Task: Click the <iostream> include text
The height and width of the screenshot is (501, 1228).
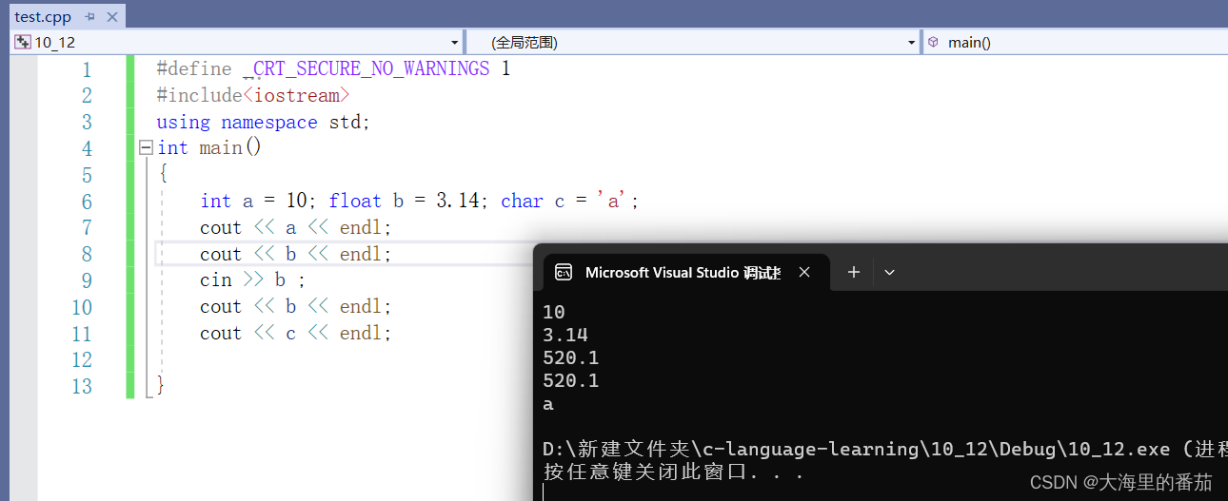Action: pyautogui.click(x=297, y=96)
